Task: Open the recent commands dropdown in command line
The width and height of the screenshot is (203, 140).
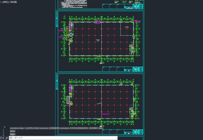Action: [12, 138]
